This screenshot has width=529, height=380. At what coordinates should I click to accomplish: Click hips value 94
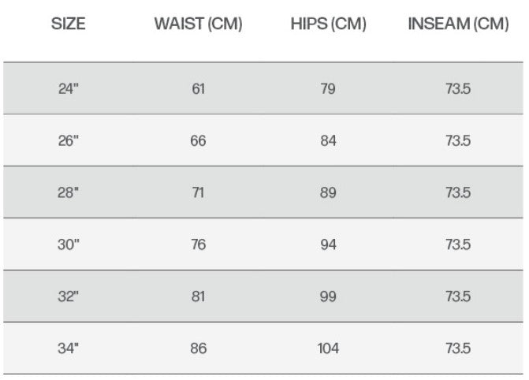coord(328,244)
